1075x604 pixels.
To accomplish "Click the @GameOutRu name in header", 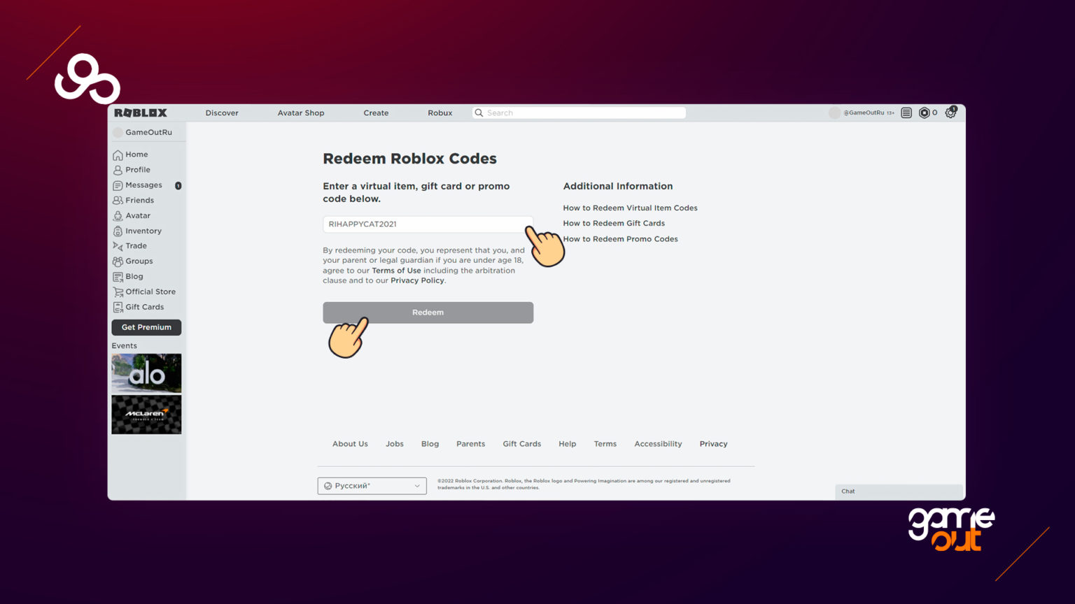I will [864, 113].
